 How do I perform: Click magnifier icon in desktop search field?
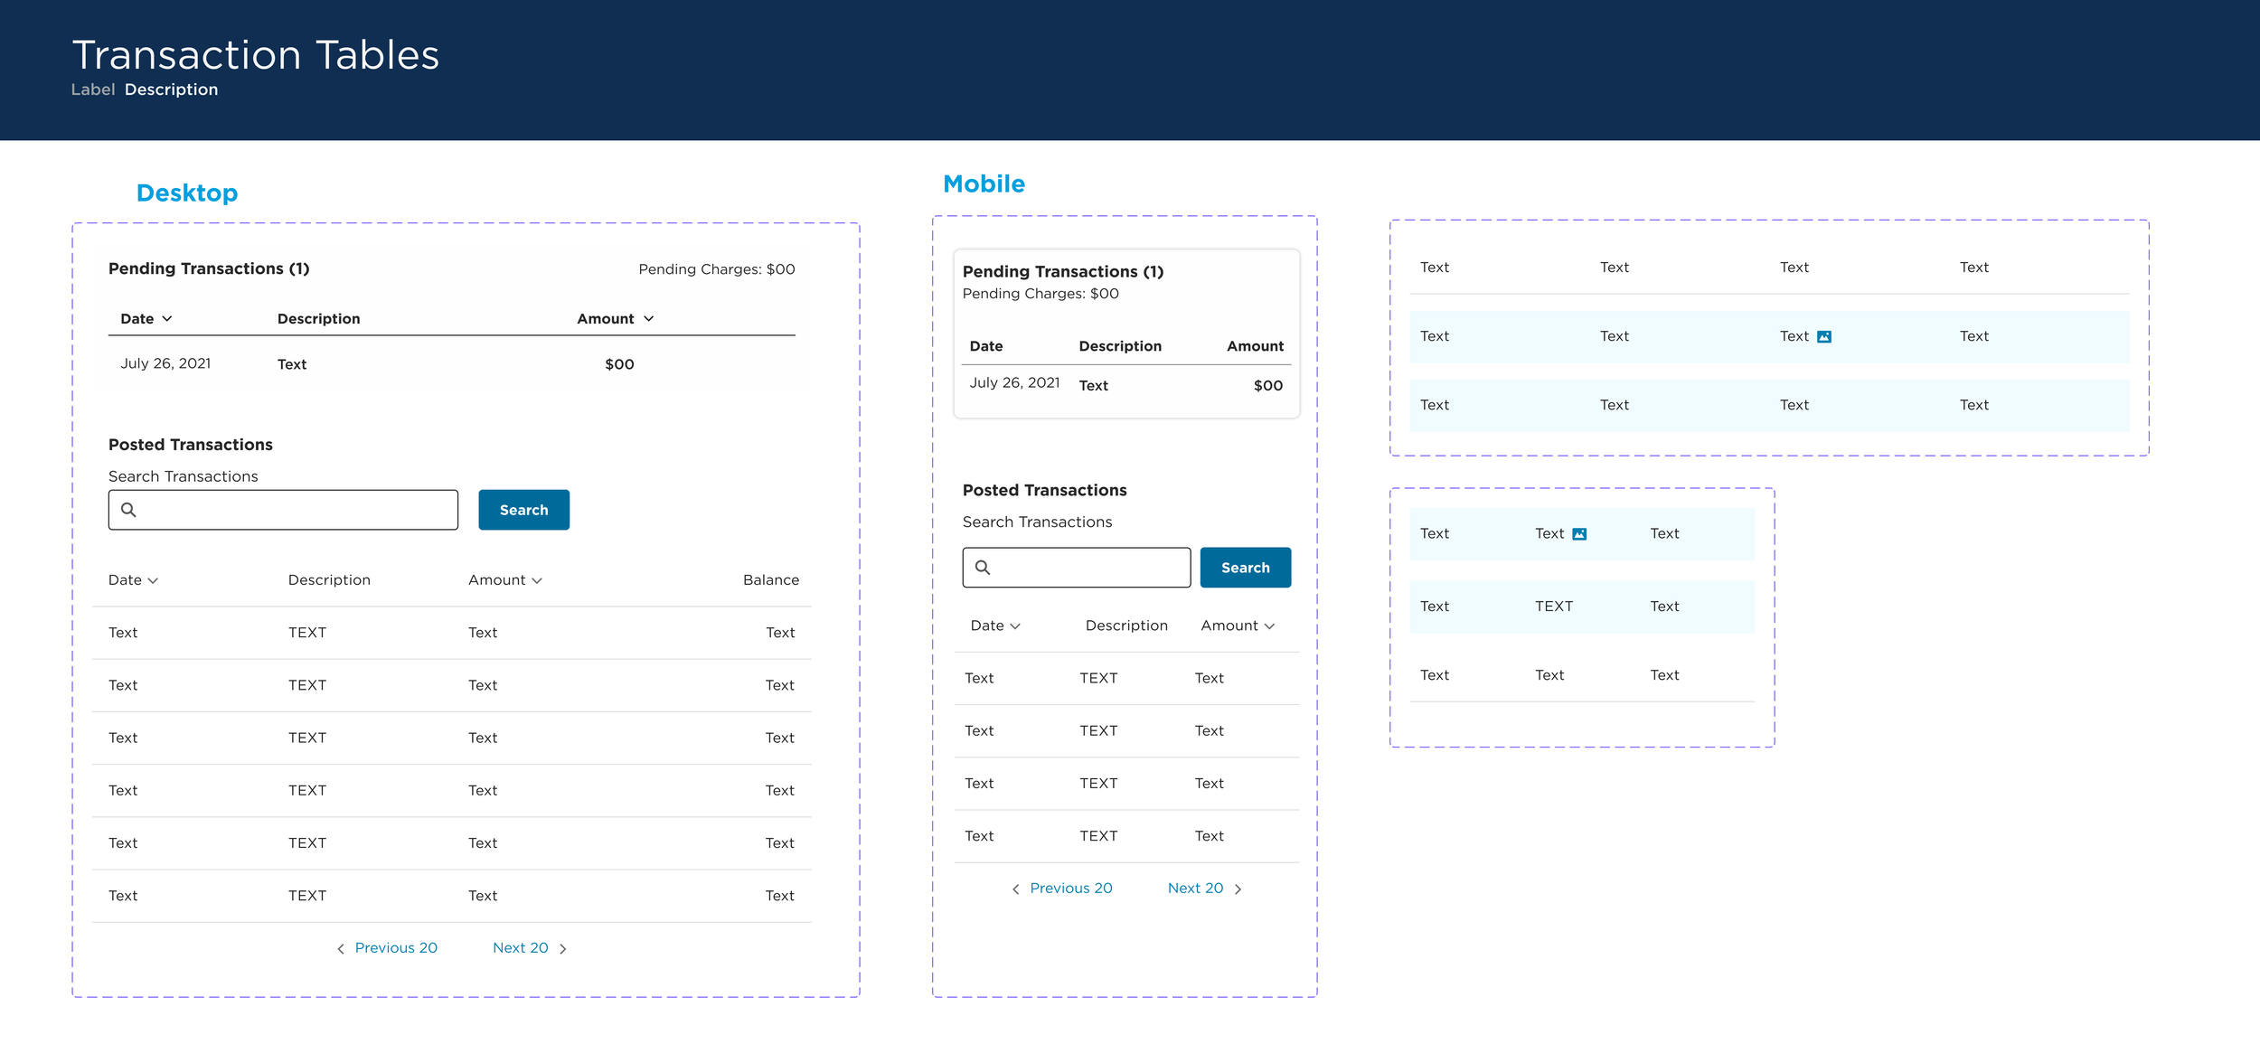click(x=128, y=510)
